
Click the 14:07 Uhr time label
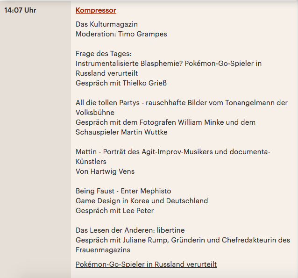tap(20, 10)
